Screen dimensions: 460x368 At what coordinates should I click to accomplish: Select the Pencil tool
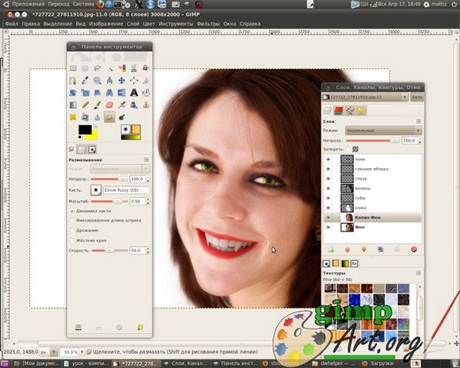click(85, 105)
